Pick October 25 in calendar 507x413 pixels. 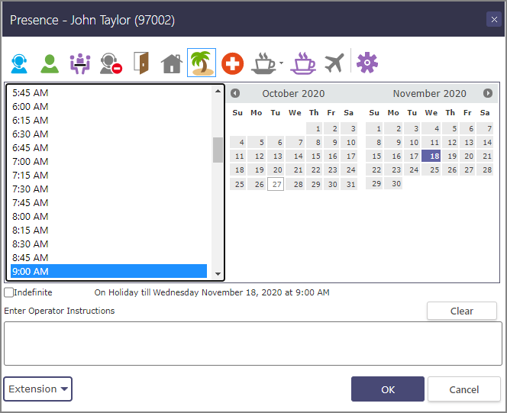237,184
